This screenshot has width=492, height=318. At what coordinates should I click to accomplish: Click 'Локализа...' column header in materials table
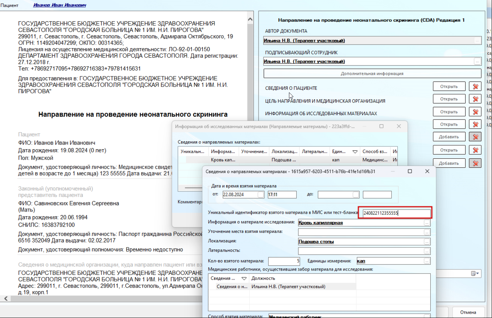pyautogui.click(x=284, y=152)
